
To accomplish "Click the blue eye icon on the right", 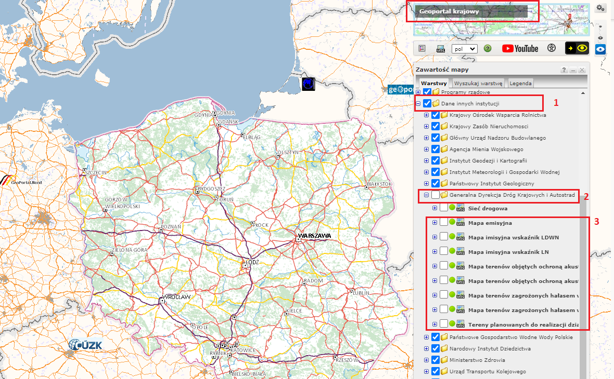I will click(x=600, y=49).
